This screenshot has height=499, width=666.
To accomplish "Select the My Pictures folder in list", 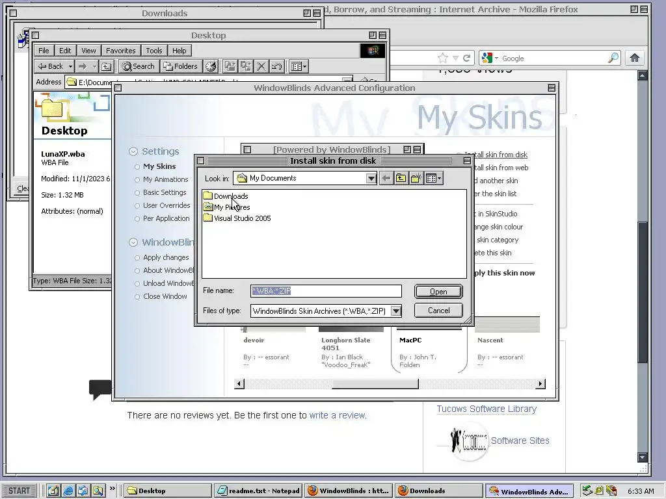I will click(x=226, y=207).
